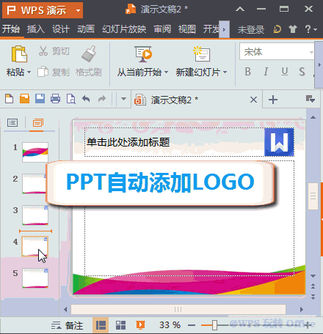Click the redo arrow icon
The height and width of the screenshot is (334, 323).
pos(102,99)
